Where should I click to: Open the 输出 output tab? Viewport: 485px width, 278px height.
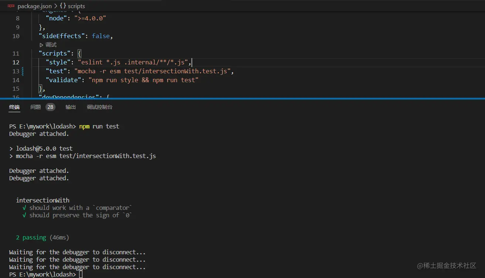point(71,107)
